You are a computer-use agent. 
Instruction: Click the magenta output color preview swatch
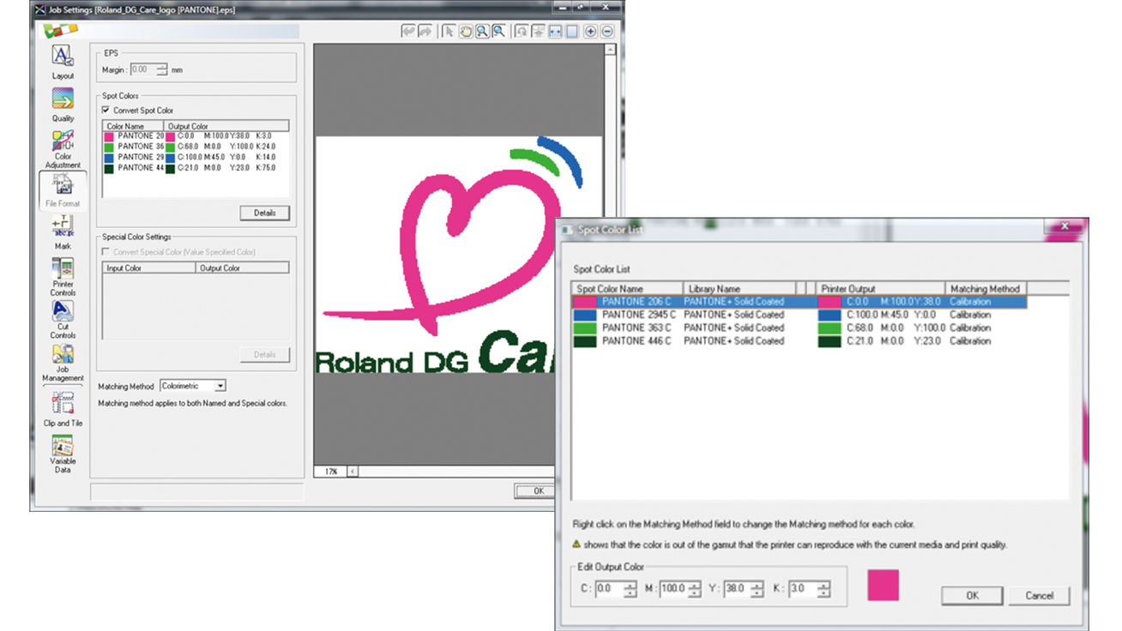pos(883,584)
